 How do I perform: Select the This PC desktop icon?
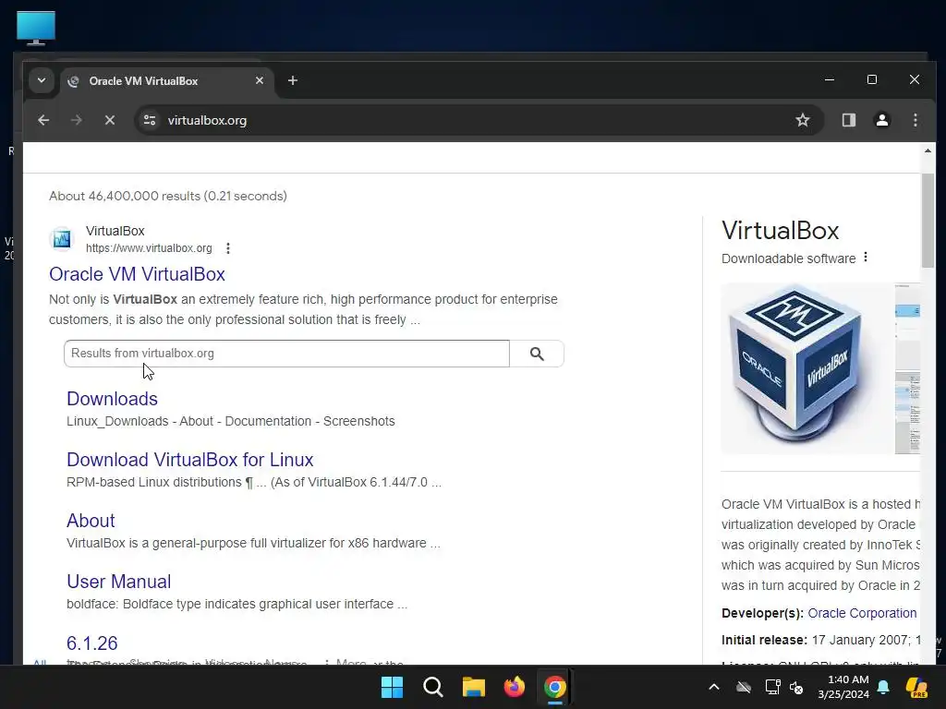point(36,29)
